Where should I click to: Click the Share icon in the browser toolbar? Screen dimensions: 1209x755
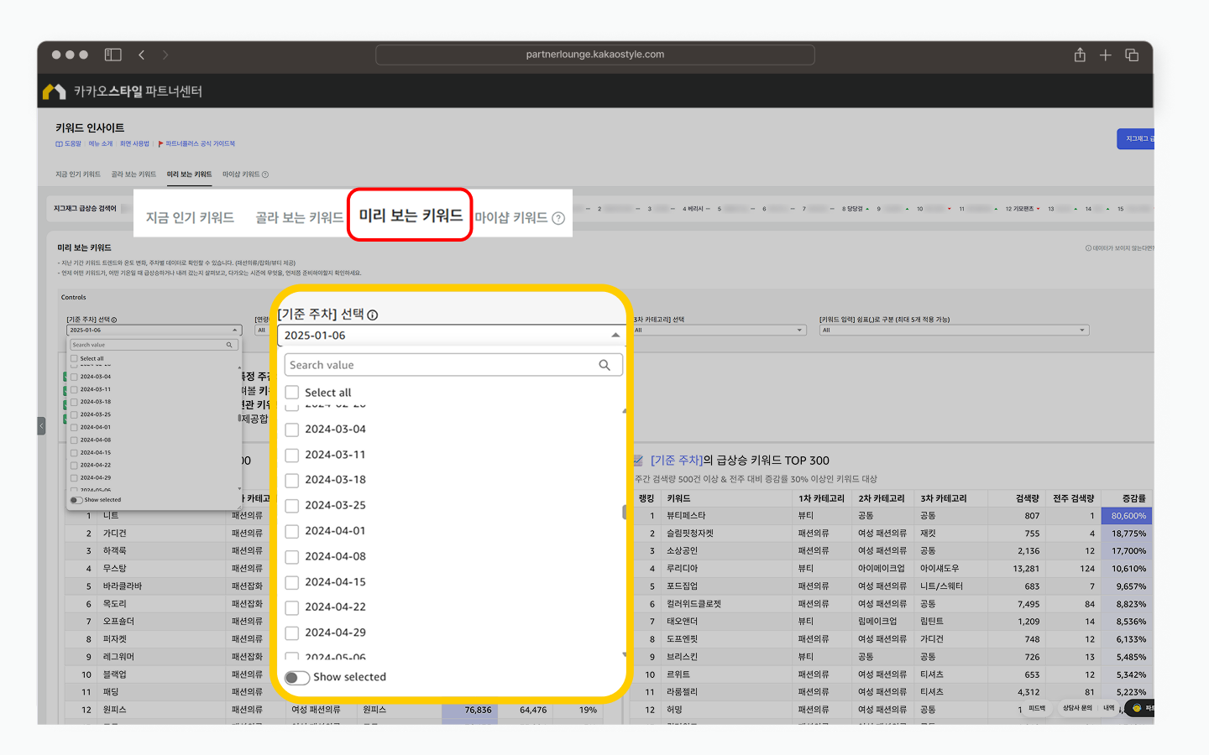click(1080, 55)
